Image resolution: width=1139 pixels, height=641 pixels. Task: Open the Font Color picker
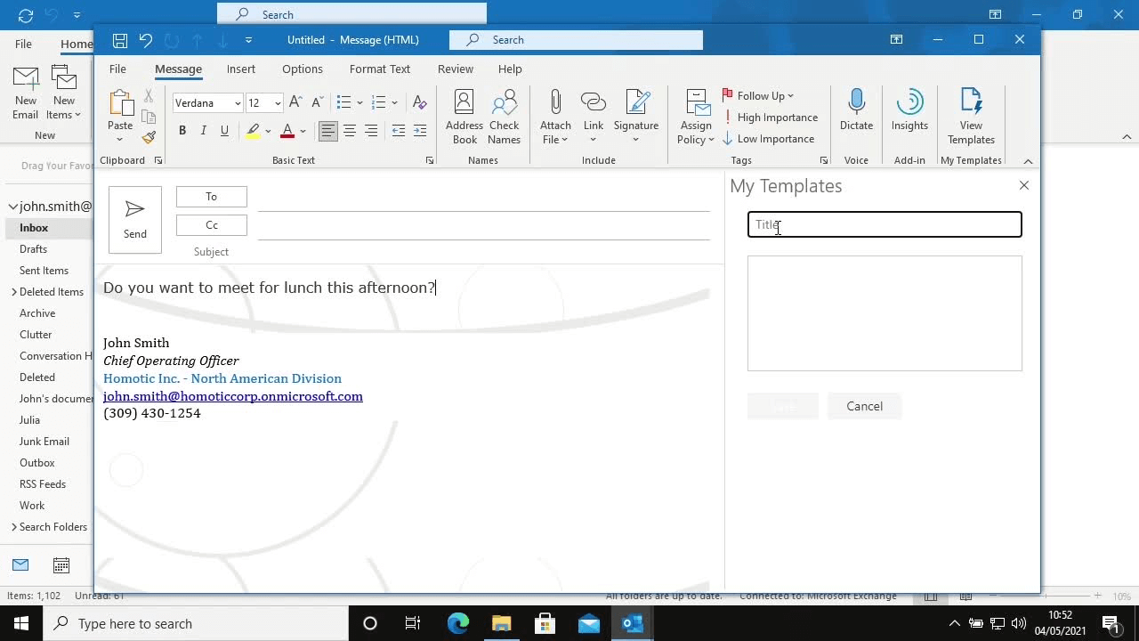click(302, 132)
